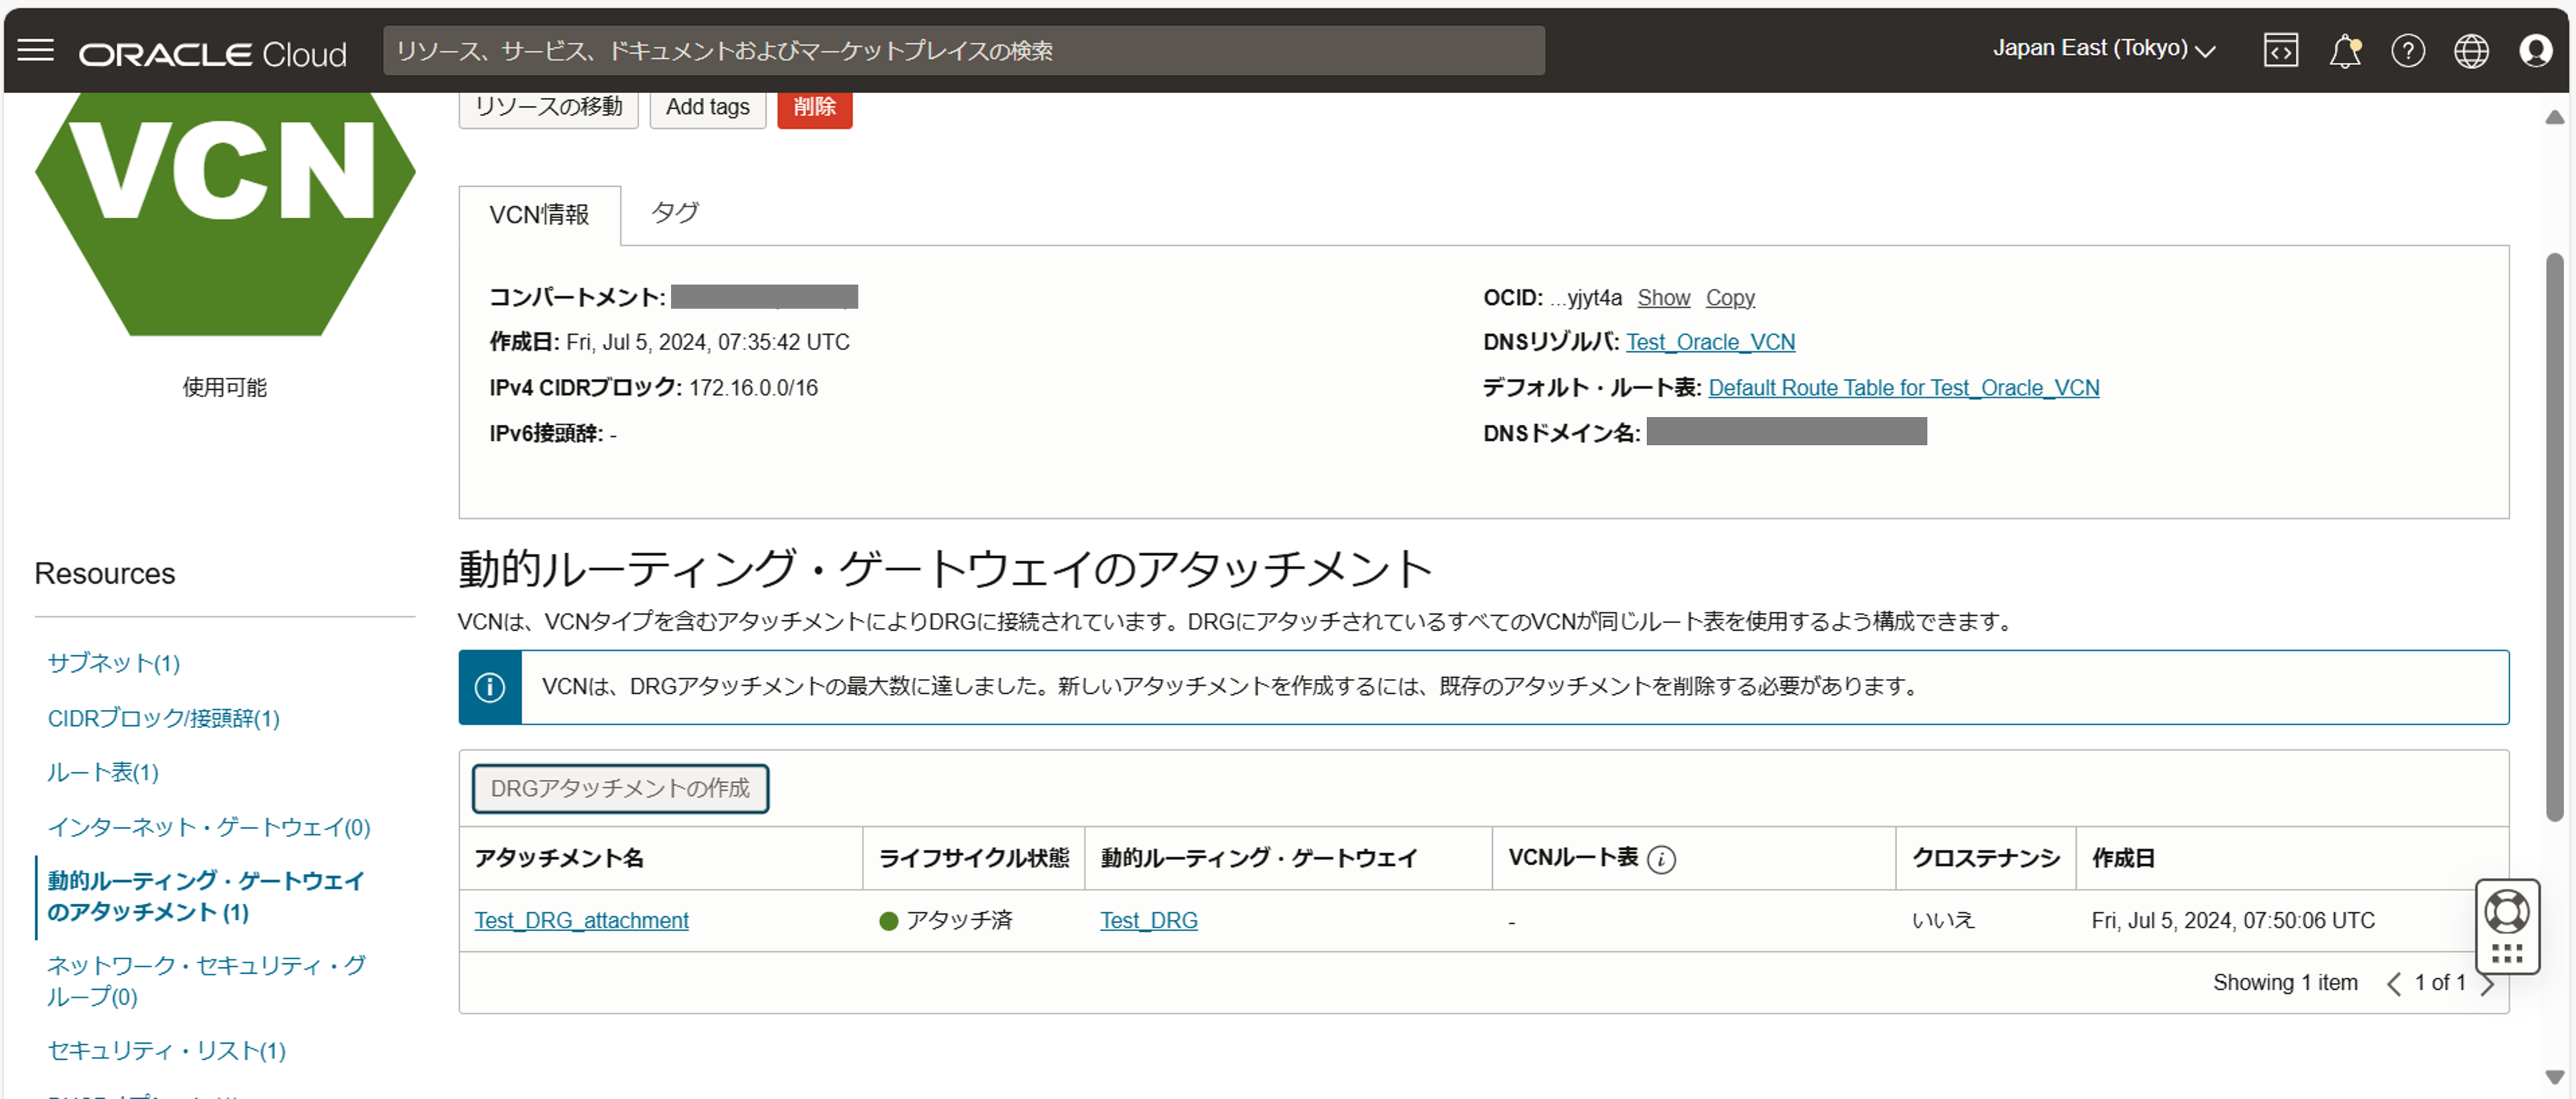This screenshot has height=1099, width=2576.
Task: Open the notifications bell
Action: 2344,51
